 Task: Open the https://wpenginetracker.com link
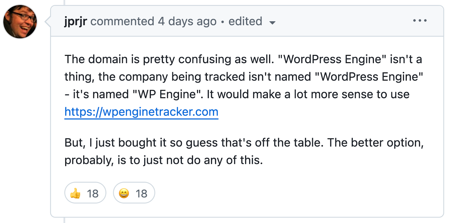[141, 112]
